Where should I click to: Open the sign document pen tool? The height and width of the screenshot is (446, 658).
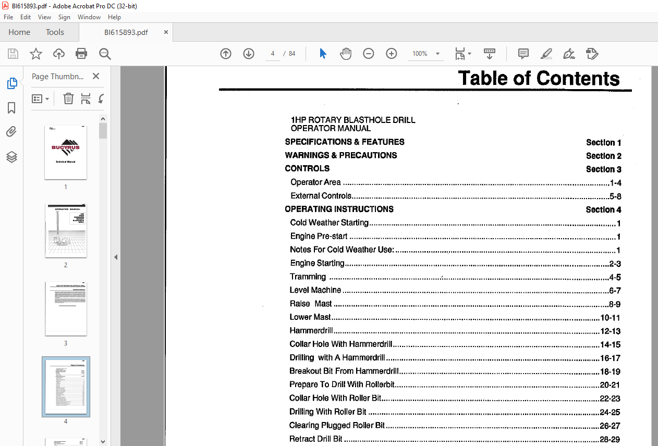tap(569, 54)
